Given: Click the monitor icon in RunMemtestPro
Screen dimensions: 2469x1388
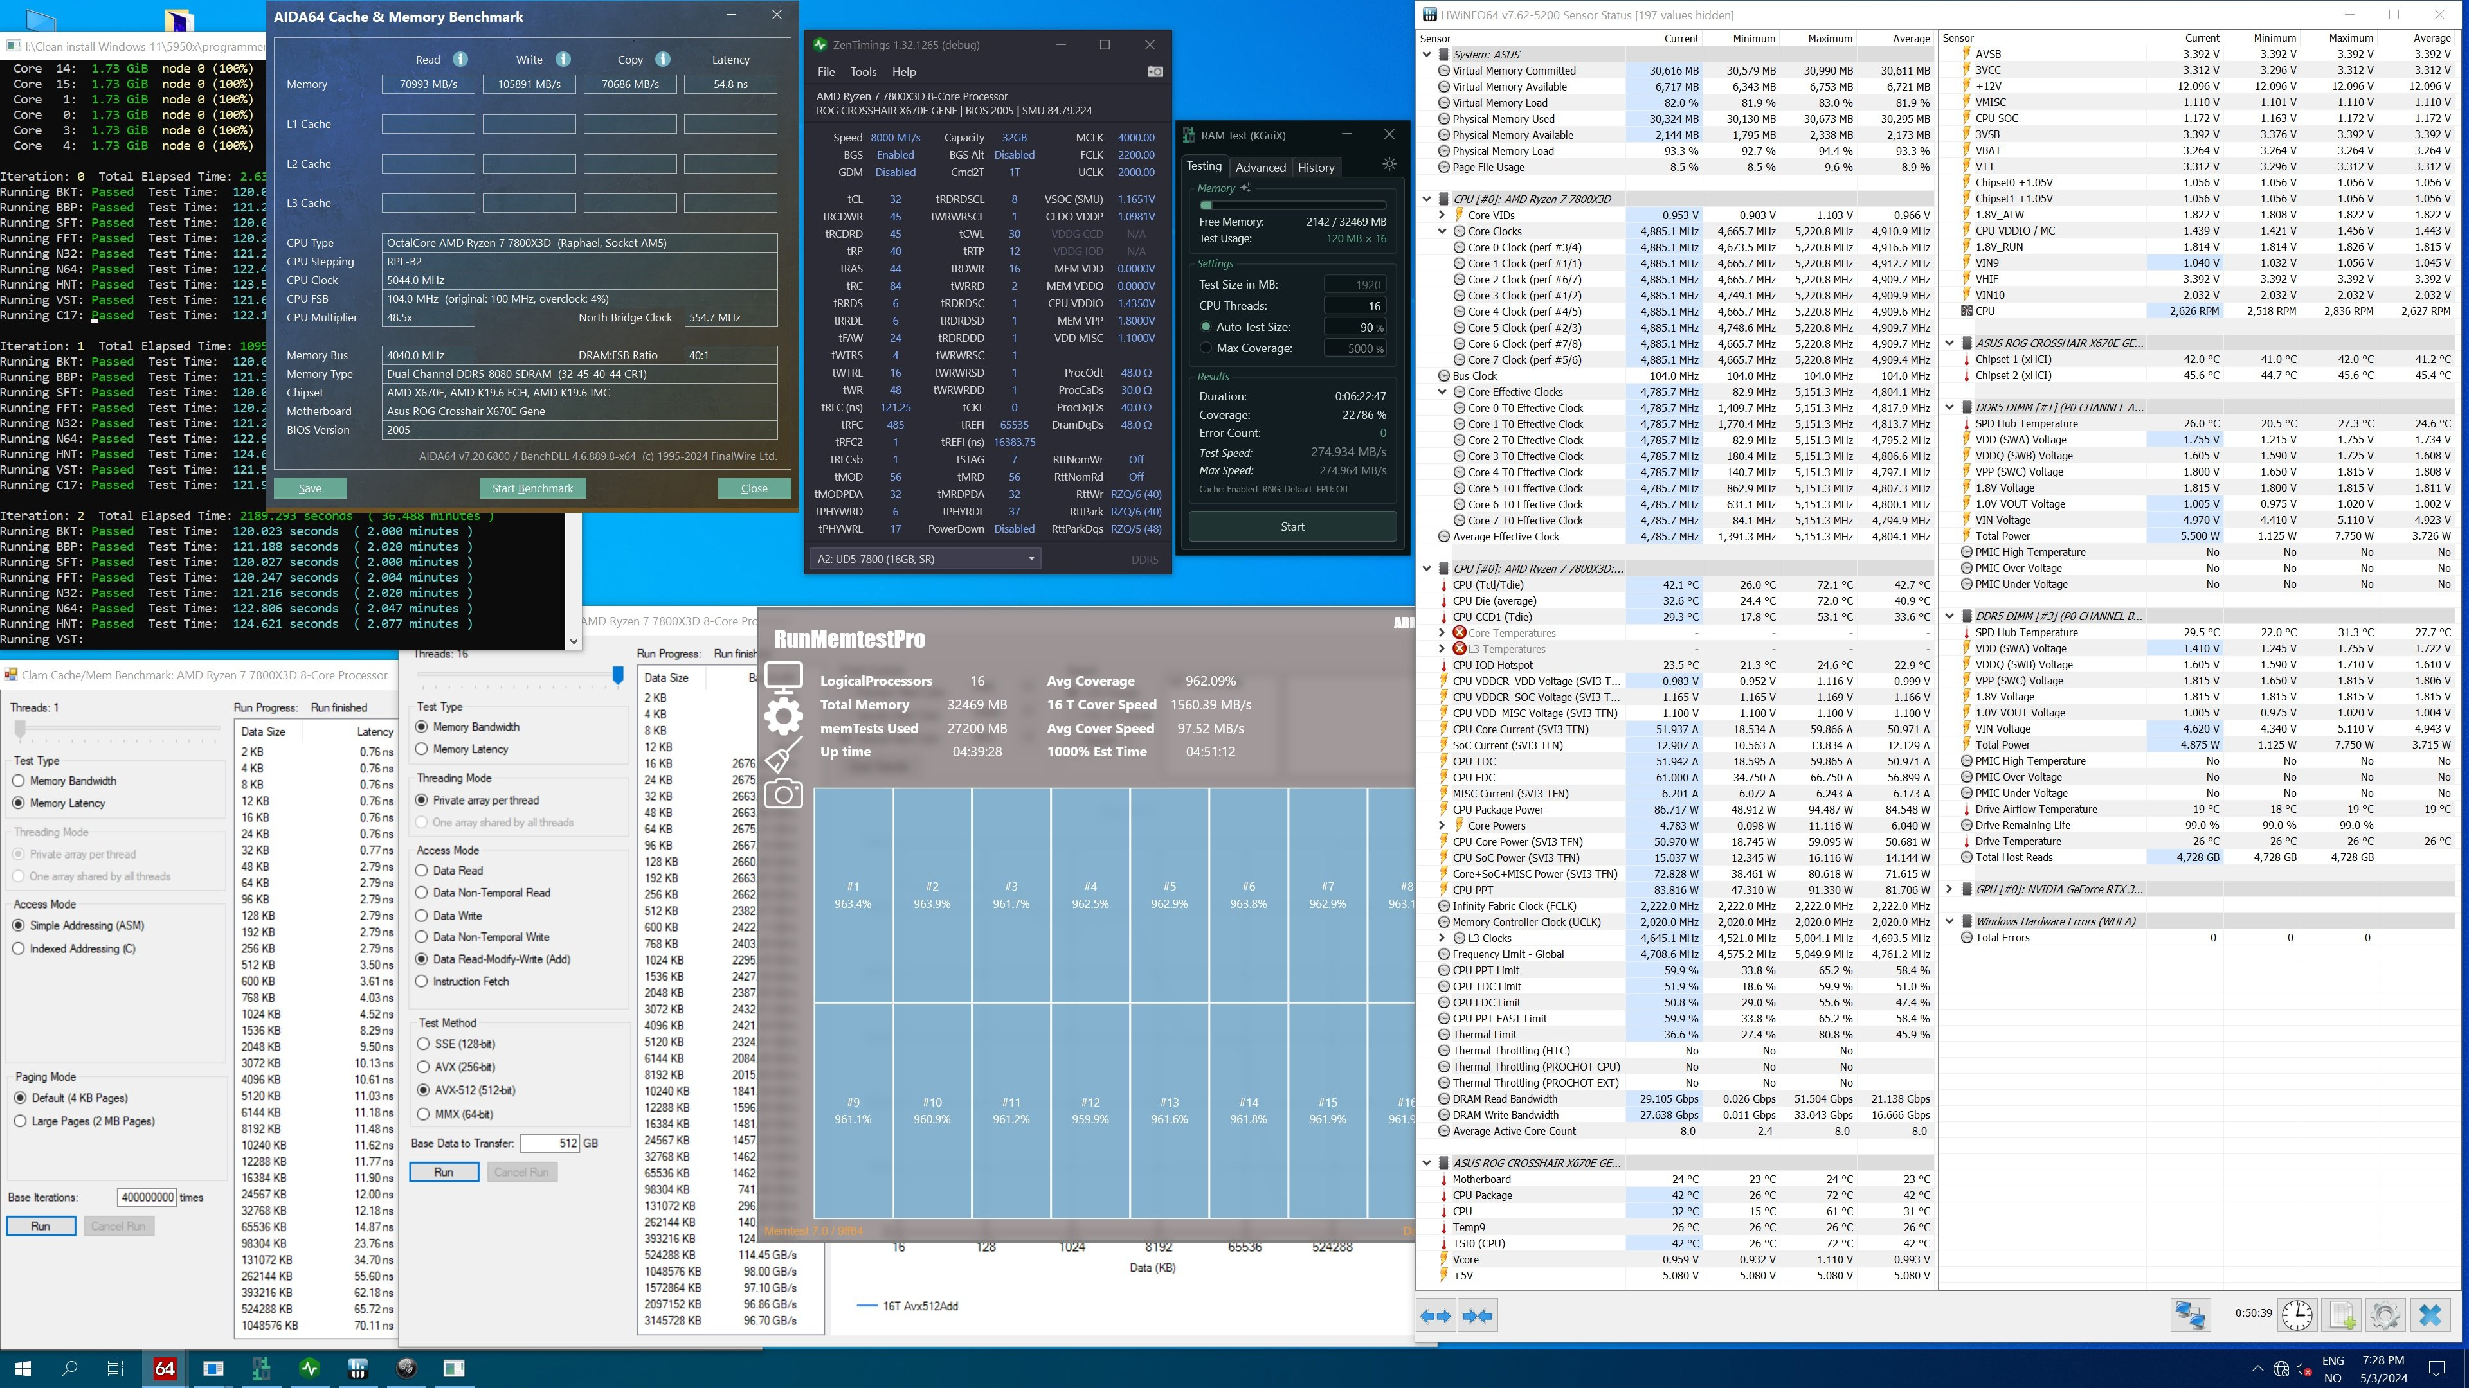Looking at the screenshot, I should (783, 678).
